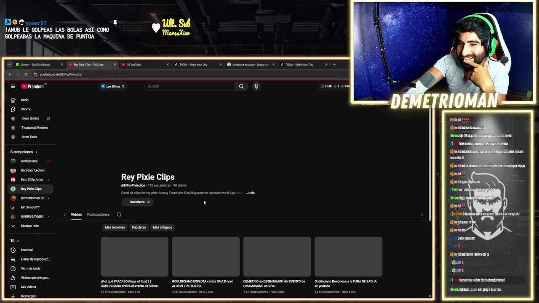Expand channel description with ...más

[x=251, y=193]
